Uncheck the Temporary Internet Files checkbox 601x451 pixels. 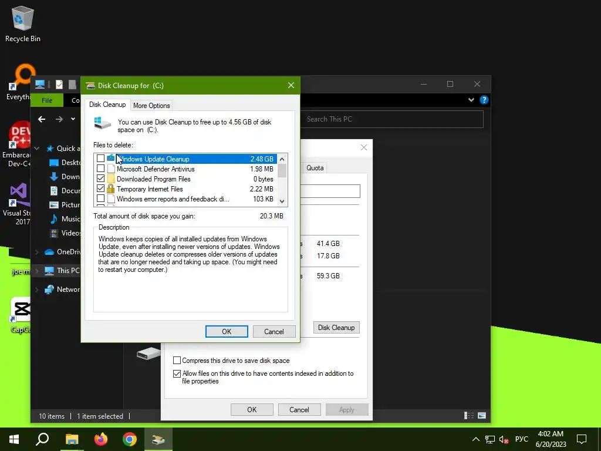pos(100,189)
